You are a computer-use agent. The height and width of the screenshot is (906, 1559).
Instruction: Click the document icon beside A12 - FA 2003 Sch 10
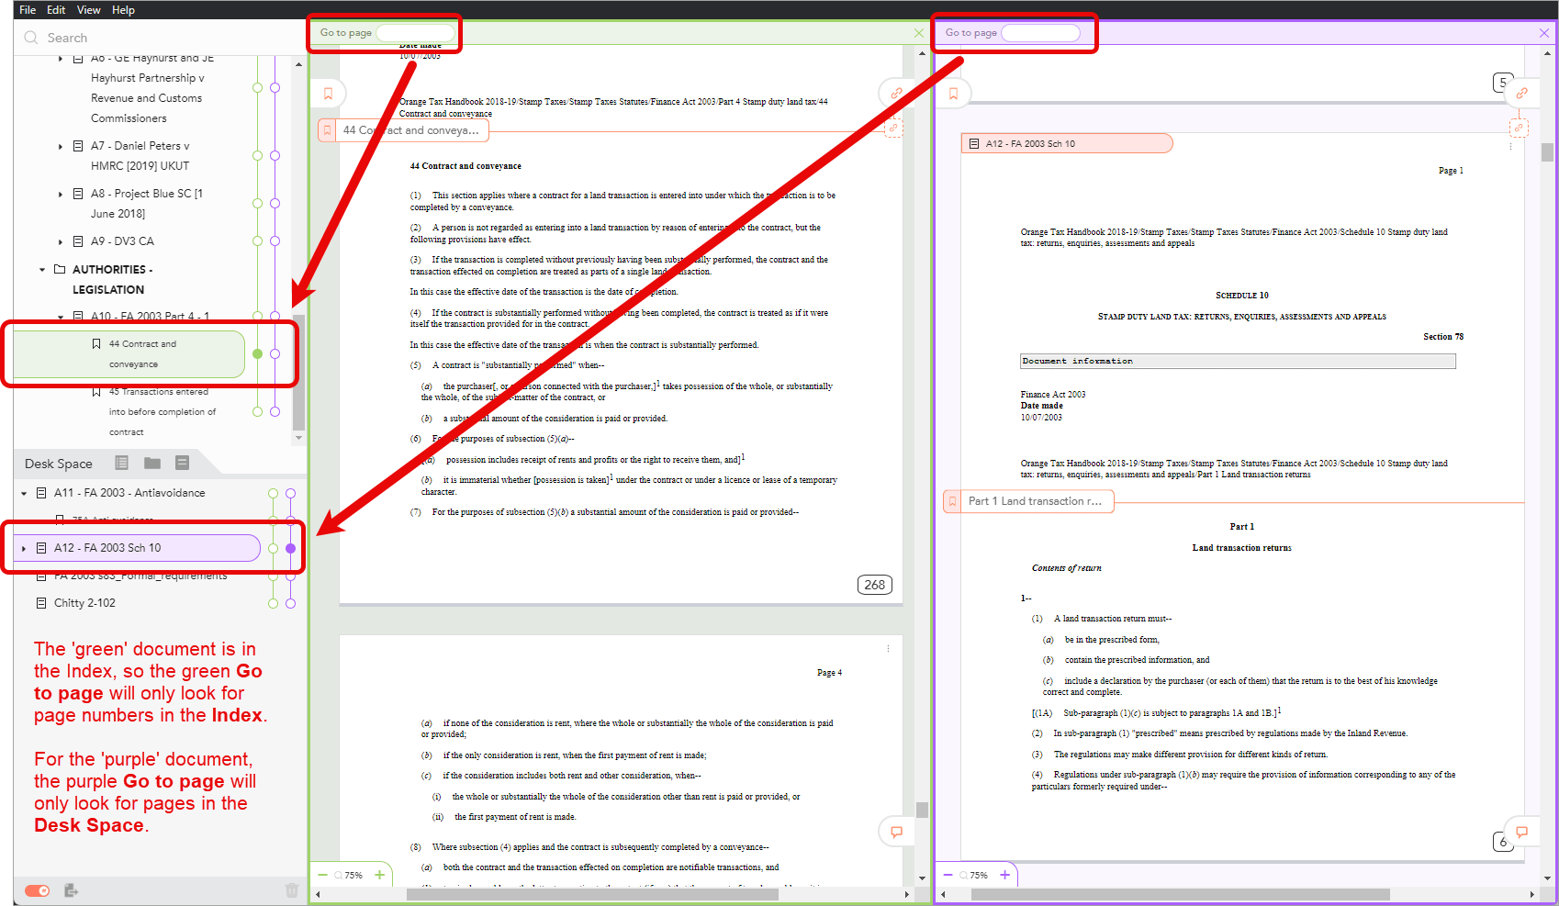coord(41,548)
